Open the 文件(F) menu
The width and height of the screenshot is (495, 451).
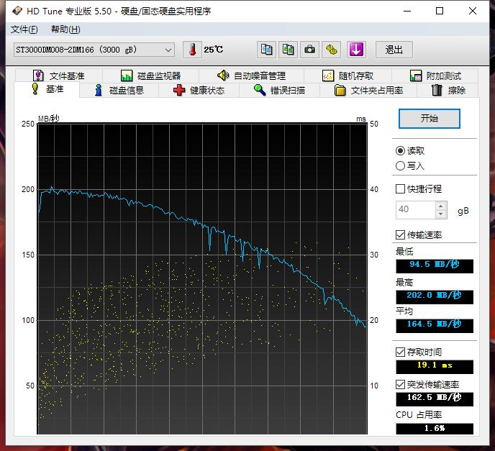click(24, 29)
